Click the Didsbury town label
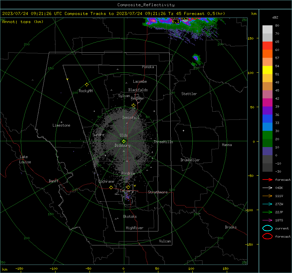This screenshot has height=273, width=292. tap(122, 145)
